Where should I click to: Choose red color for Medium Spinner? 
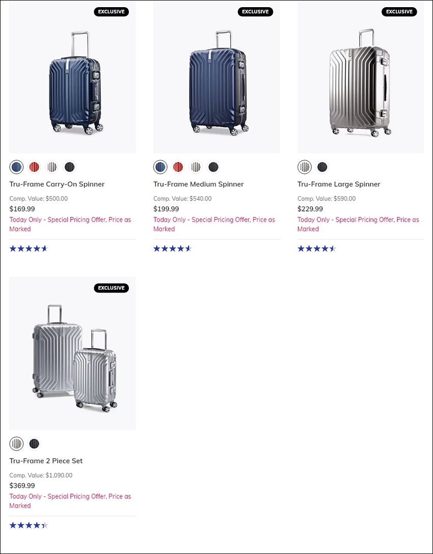[178, 167]
